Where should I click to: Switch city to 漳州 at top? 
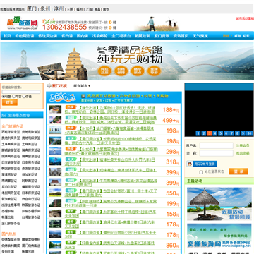[x=59, y=9]
